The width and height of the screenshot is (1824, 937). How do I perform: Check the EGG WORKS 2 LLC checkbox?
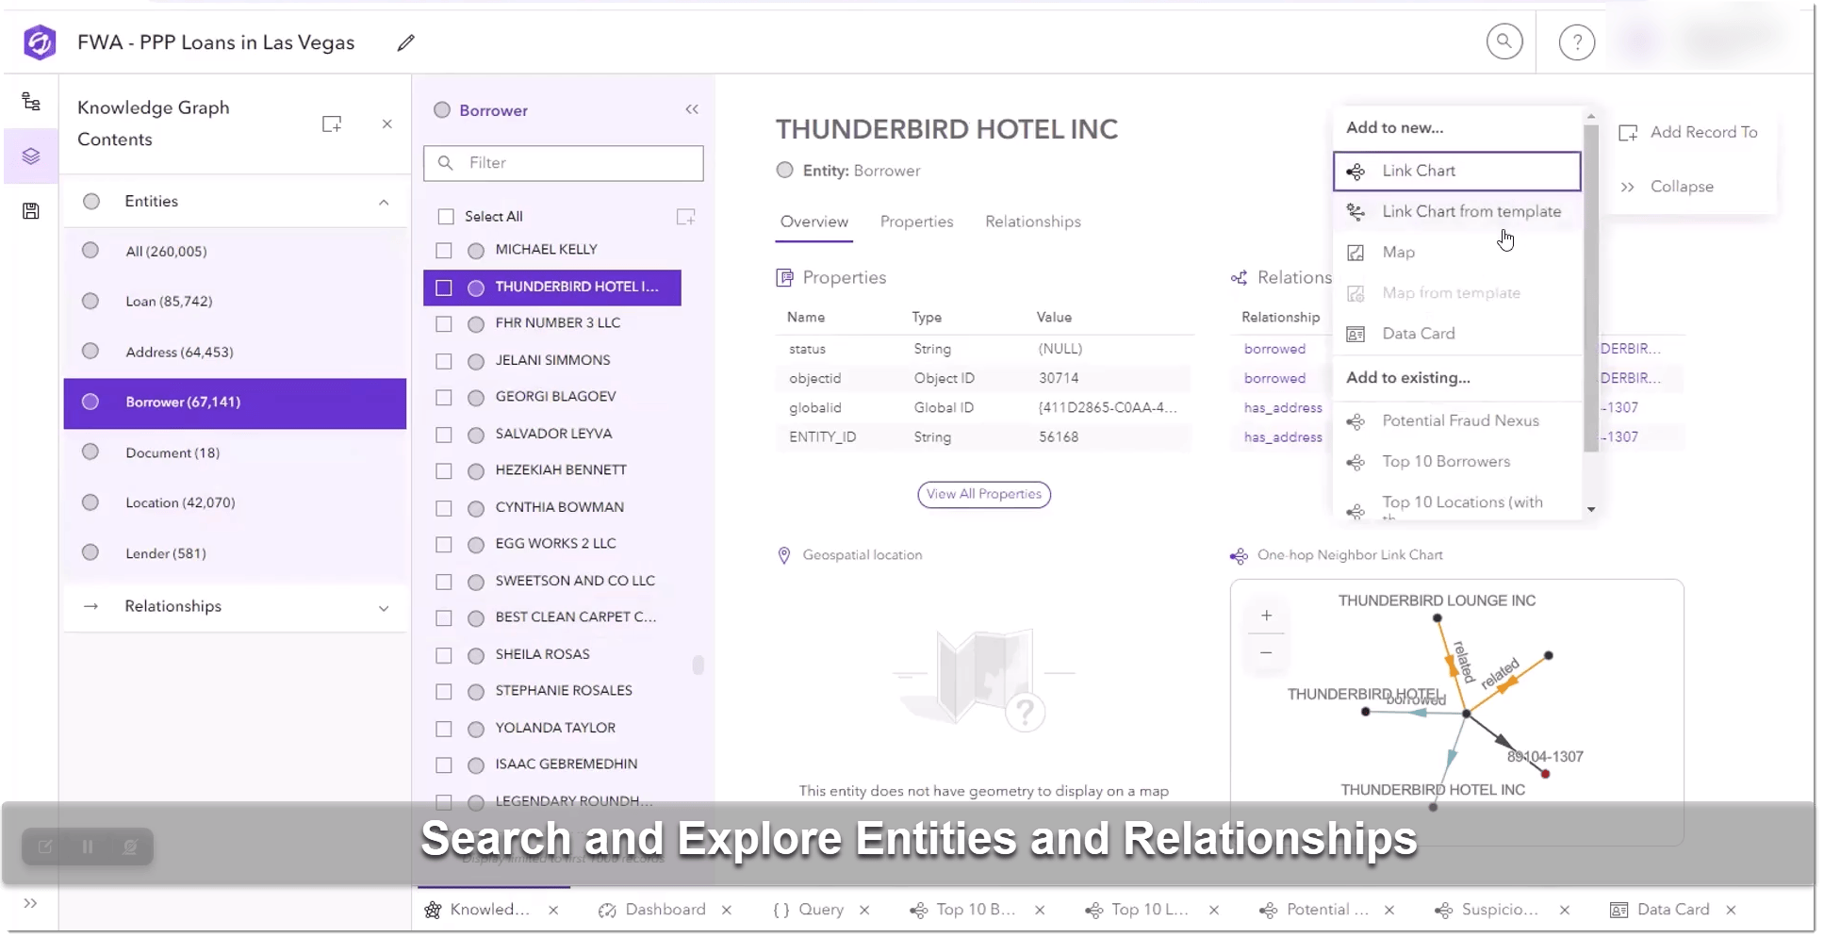(444, 544)
